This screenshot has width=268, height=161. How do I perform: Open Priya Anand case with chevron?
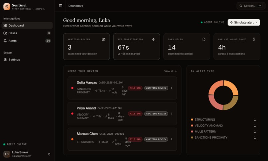(x=172, y=114)
